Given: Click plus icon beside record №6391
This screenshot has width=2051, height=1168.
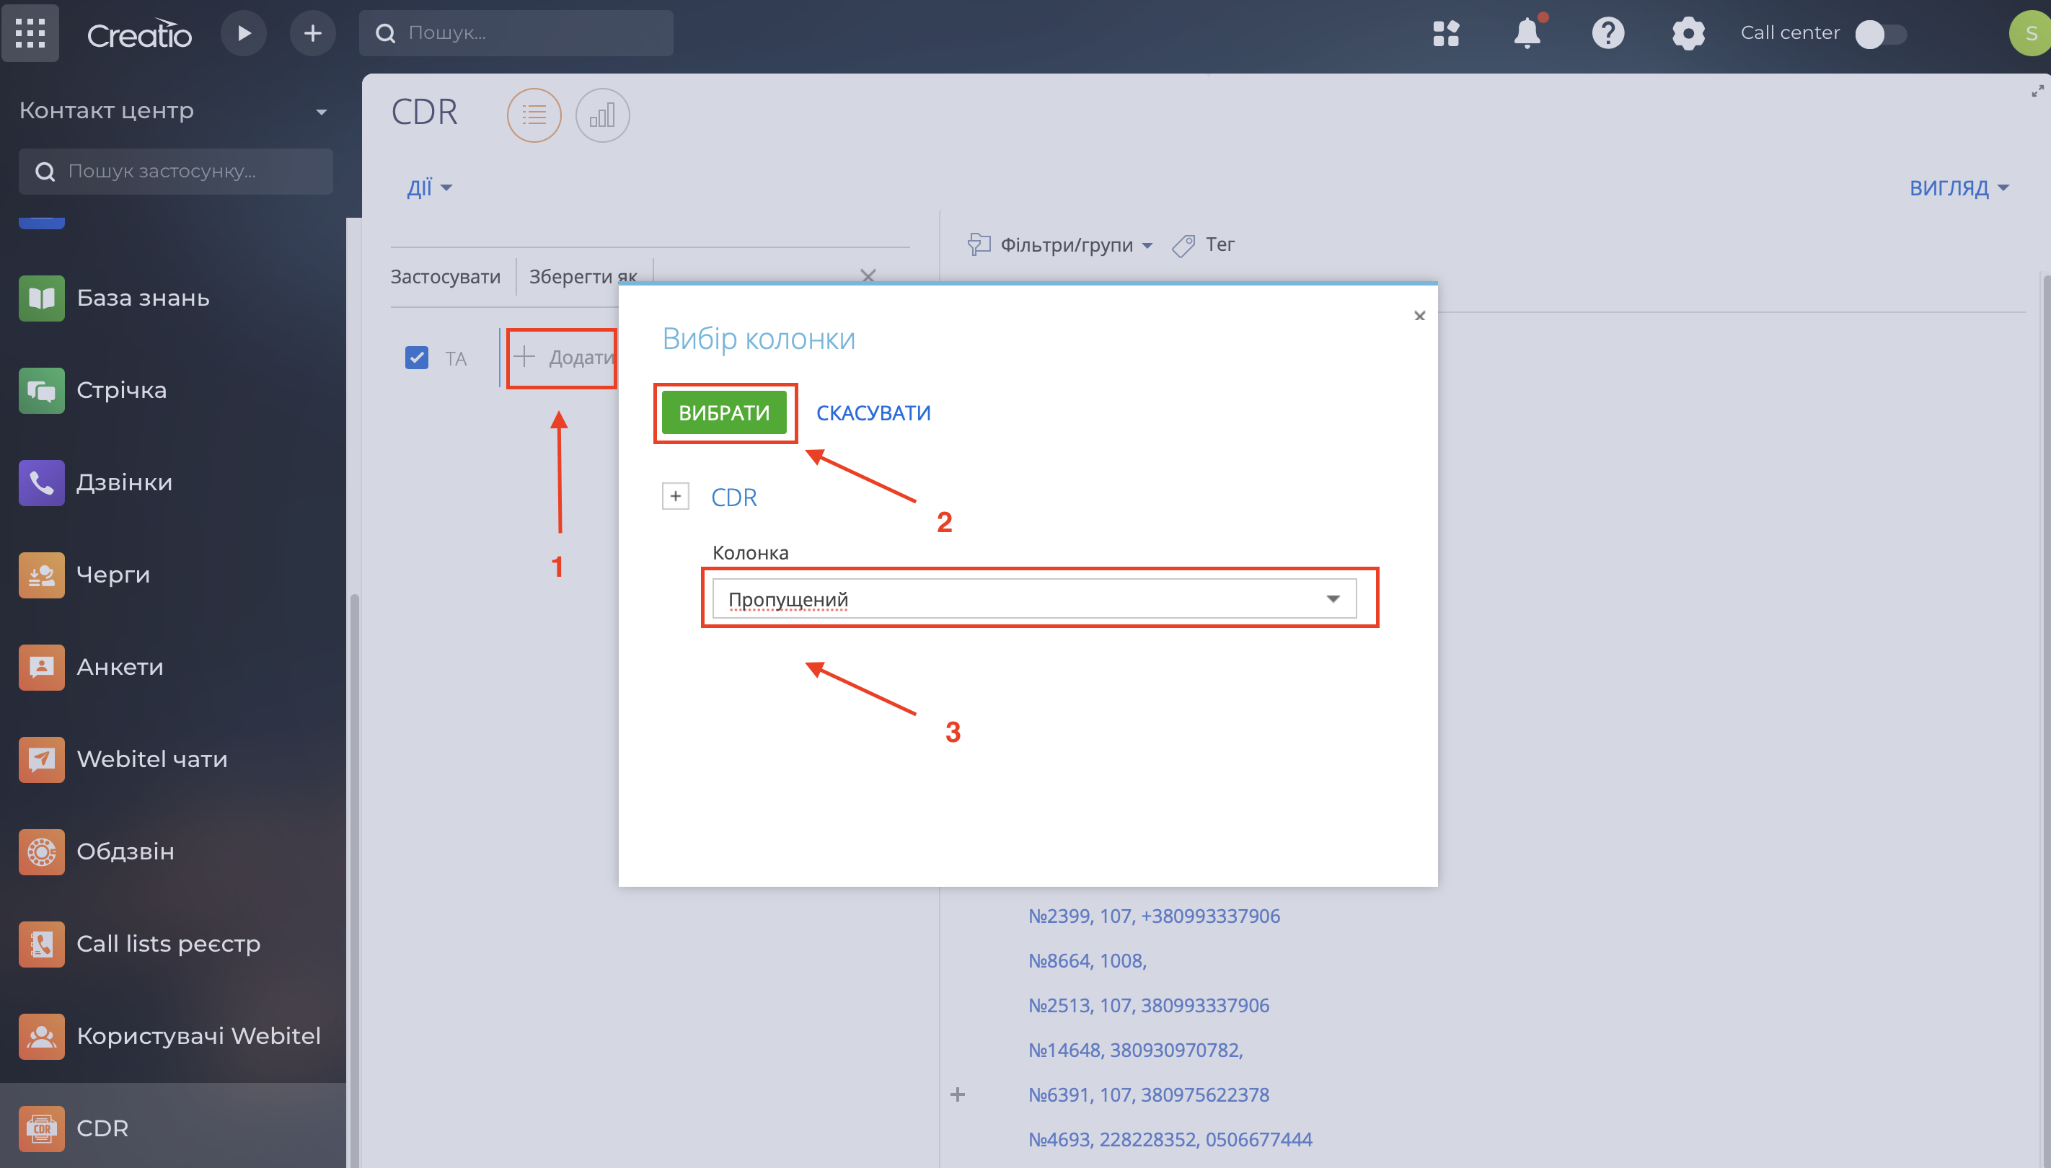Looking at the screenshot, I should click(x=957, y=1095).
